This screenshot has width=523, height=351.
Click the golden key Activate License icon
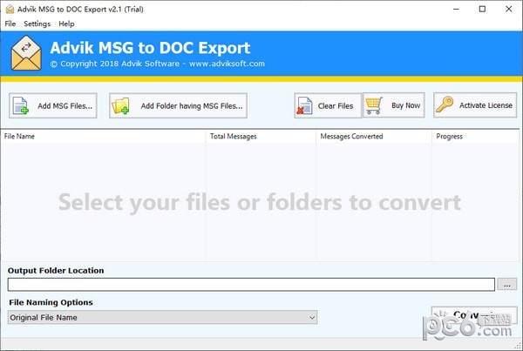coord(445,105)
